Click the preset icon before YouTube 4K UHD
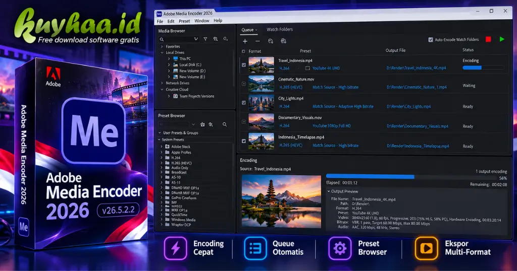Image resolution: width=517 pixels, height=271 pixels. tap(307, 68)
